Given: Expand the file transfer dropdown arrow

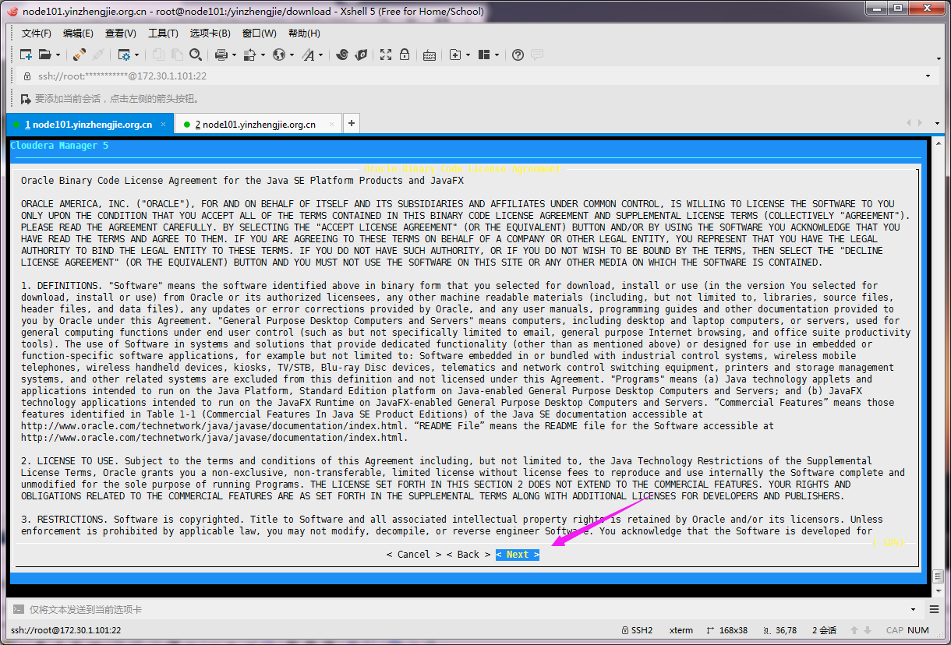Looking at the screenshot, I should 263,55.
